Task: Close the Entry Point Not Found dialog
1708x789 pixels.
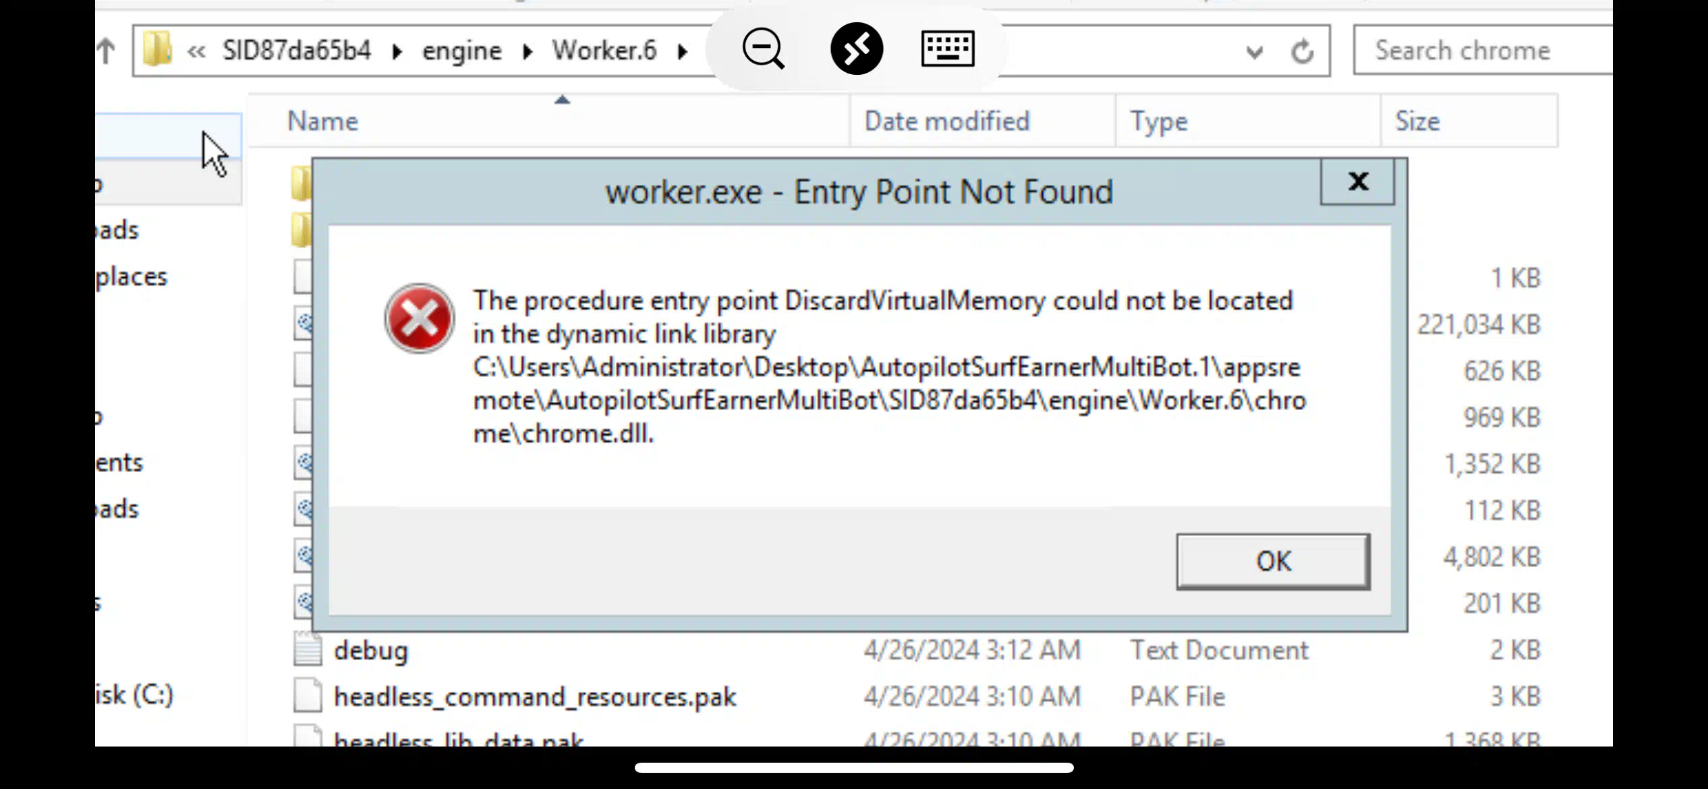Action: 1357,181
